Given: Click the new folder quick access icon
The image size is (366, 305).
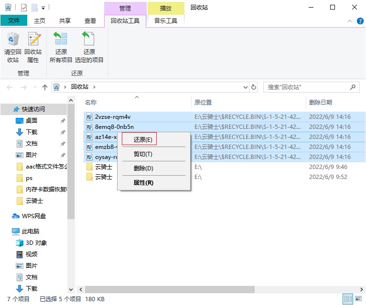Looking at the screenshot, I should tap(34, 8).
